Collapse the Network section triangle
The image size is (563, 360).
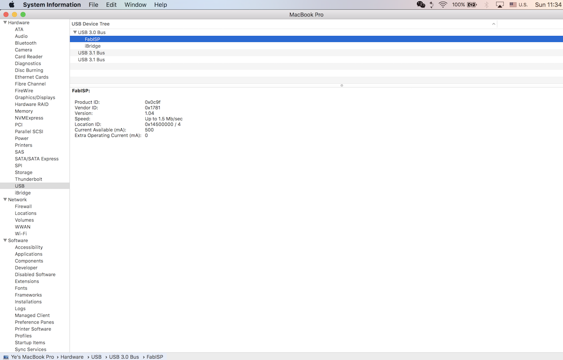[x=5, y=199]
